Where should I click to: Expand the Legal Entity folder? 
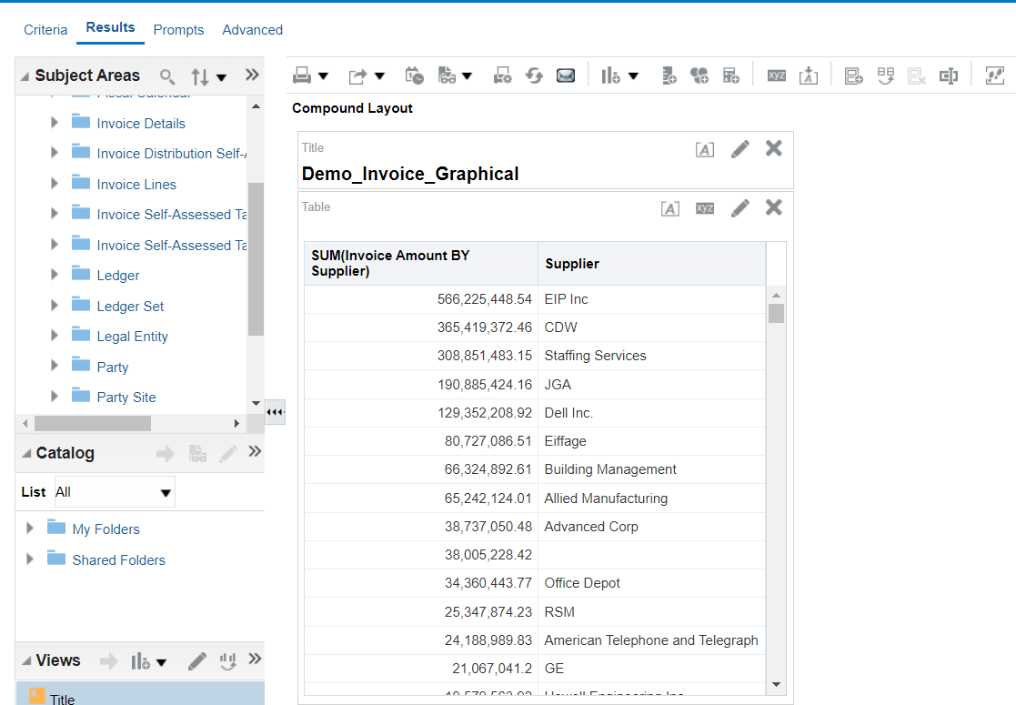(x=55, y=336)
